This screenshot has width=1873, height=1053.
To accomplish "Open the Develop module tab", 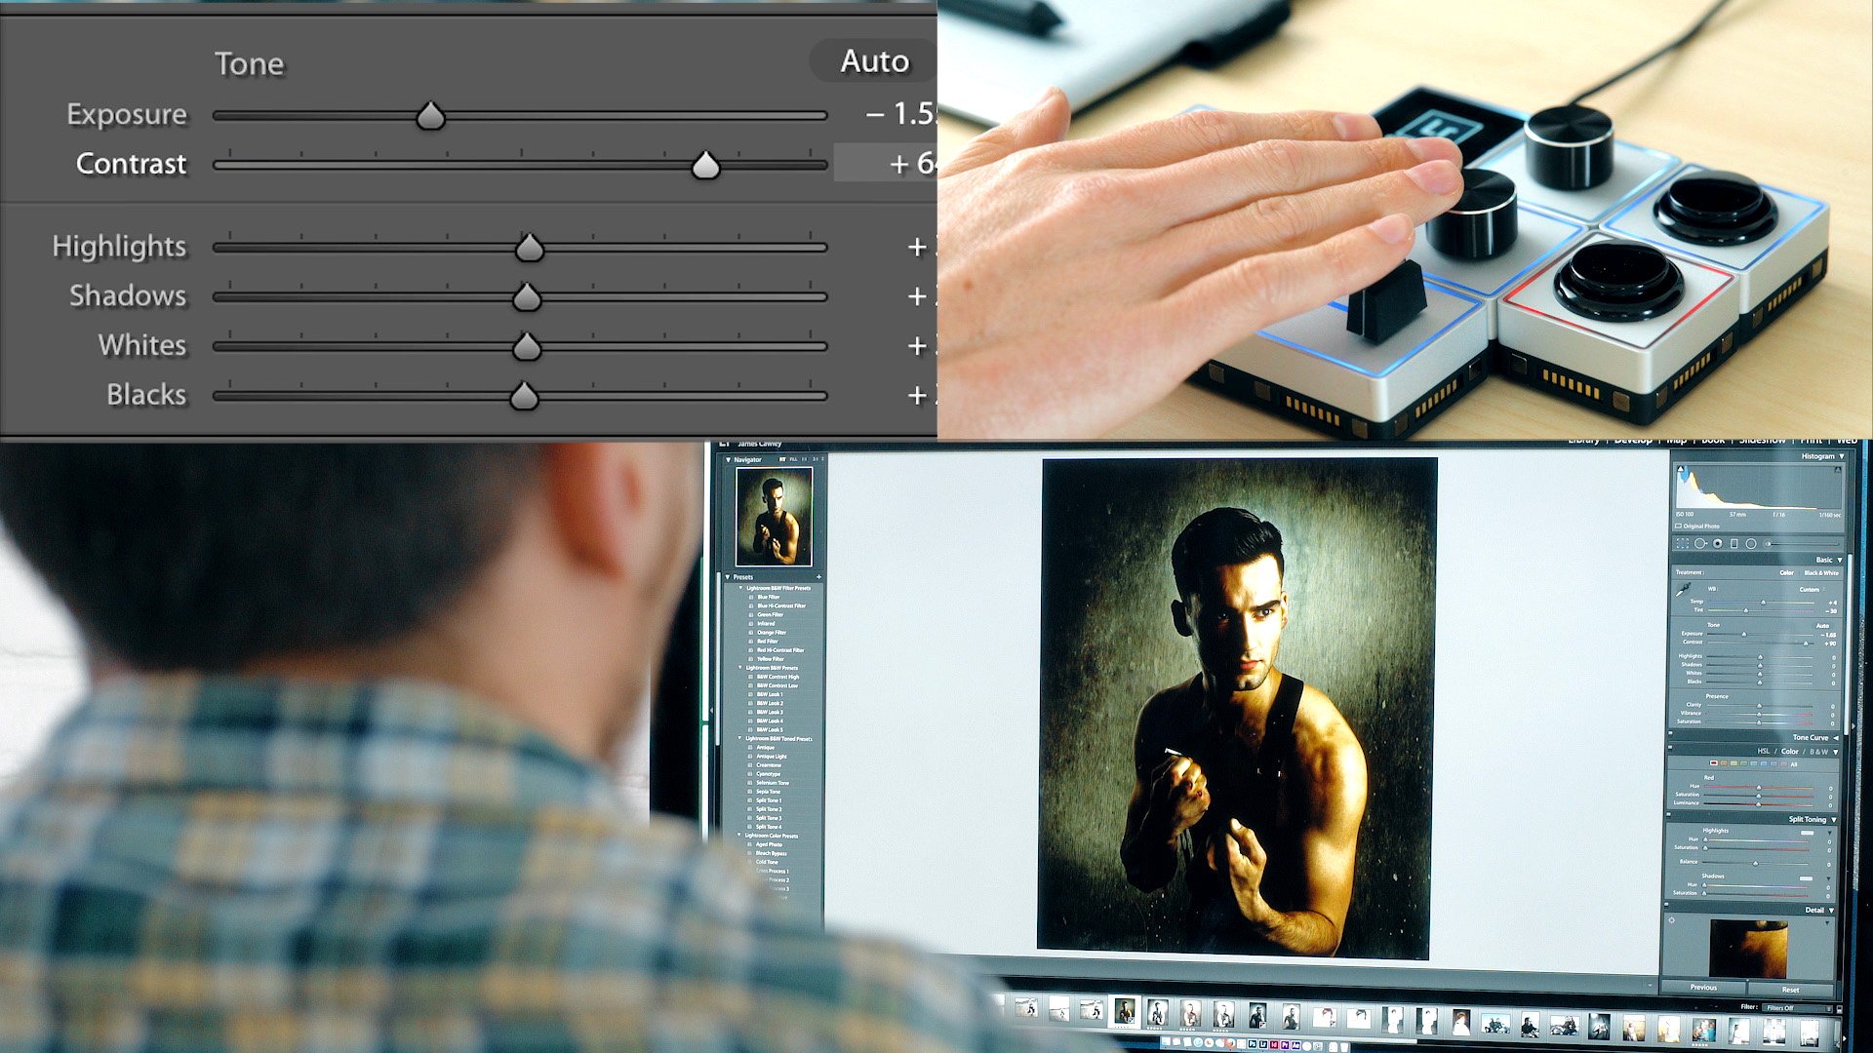I will pos(1633,441).
